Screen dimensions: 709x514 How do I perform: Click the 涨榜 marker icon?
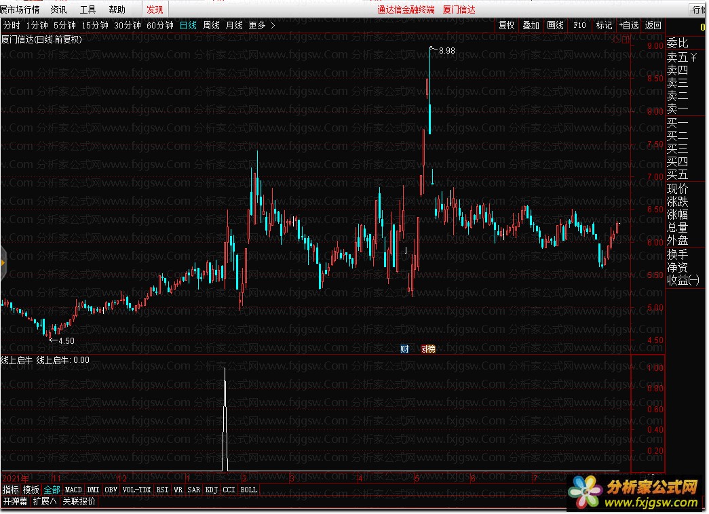pyautogui.click(x=427, y=349)
